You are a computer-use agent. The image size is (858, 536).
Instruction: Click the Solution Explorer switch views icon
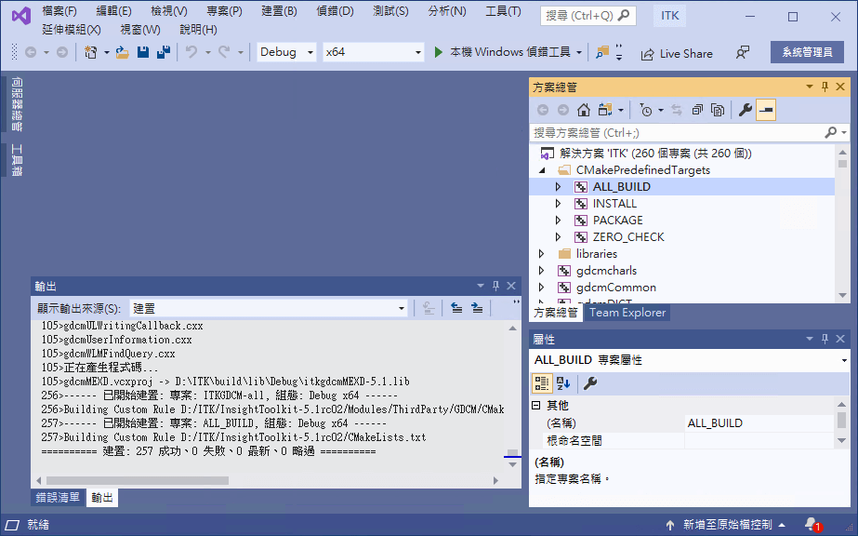click(604, 110)
